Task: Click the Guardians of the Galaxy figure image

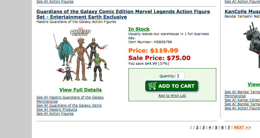Action: pos(80,56)
